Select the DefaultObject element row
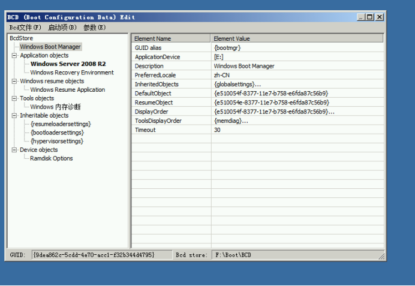The width and height of the screenshot is (415, 286). [153, 93]
